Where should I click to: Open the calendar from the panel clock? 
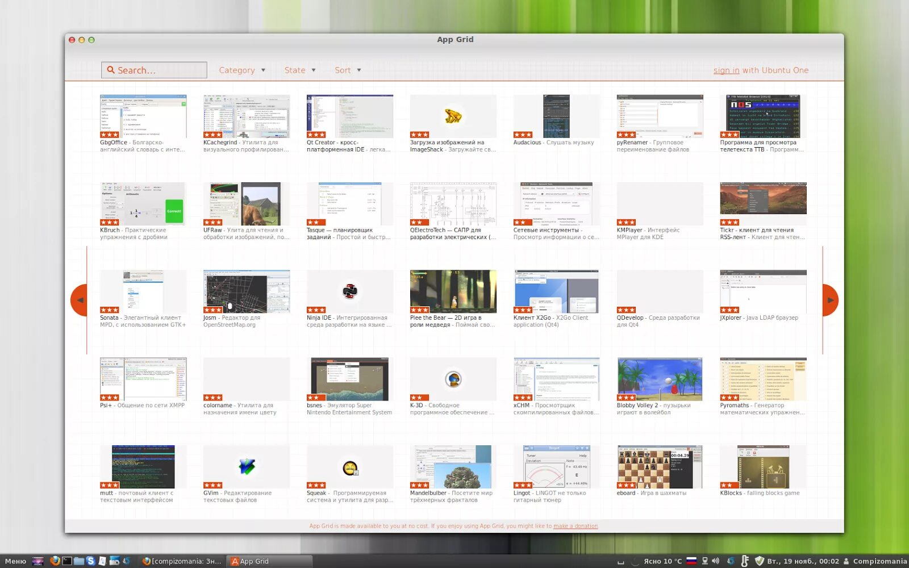click(x=803, y=561)
